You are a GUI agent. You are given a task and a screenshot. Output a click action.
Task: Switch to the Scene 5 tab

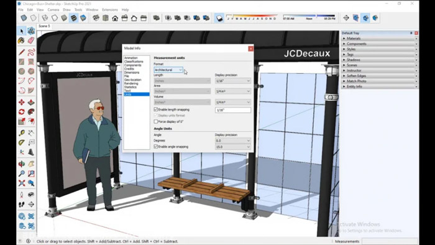[44, 26]
